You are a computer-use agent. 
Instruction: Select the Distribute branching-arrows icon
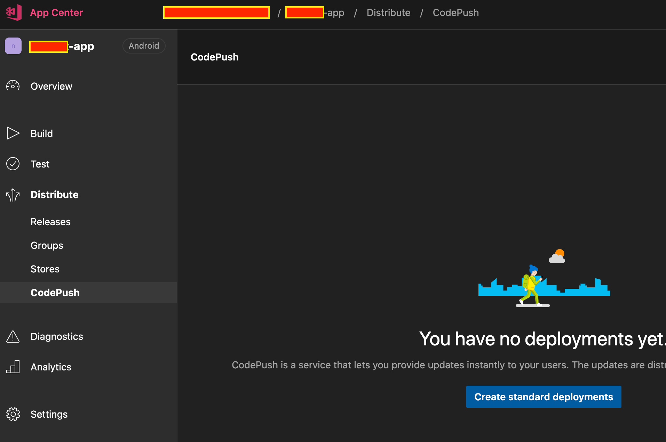point(13,195)
